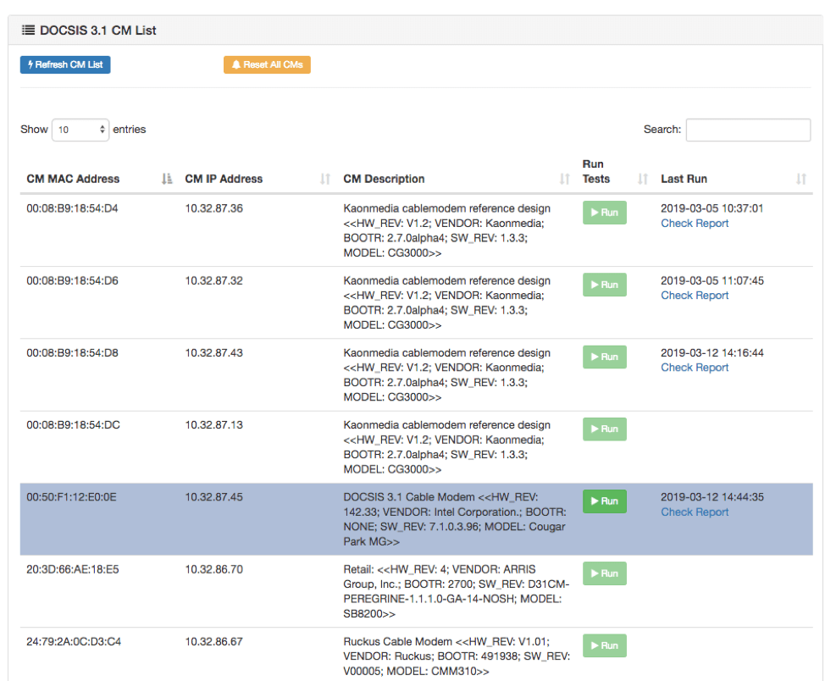Run tests for ARRIS SB8200 modem 10.32.86.70
Screen dimensions: 825x681
(604, 573)
